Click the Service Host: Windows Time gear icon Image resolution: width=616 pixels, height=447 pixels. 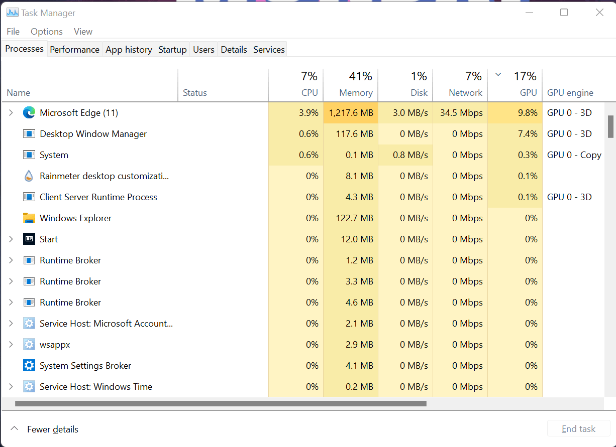(x=29, y=387)
